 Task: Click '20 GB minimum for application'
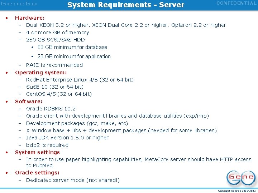[74, 56]
